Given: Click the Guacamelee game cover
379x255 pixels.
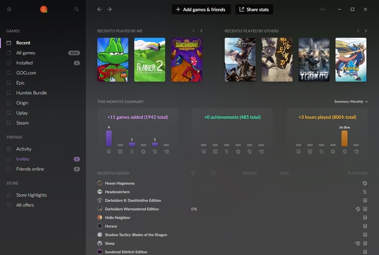Looking at the screenshot, I should 187,60.
